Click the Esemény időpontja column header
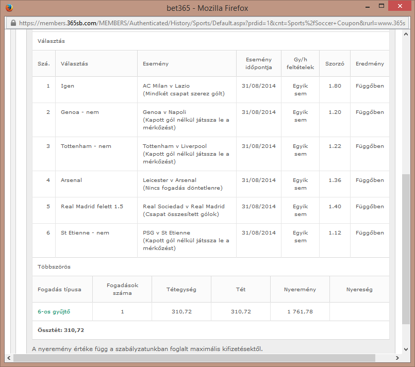This screenshot has width=415, height=367. [259, 63]
